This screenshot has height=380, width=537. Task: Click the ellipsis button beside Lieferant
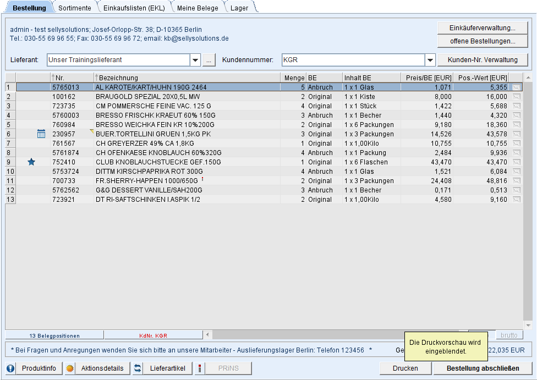(209, 60)
